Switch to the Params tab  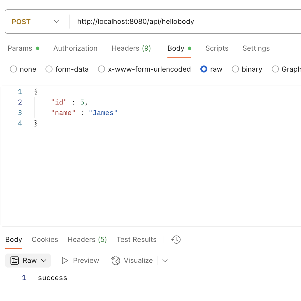20,48
